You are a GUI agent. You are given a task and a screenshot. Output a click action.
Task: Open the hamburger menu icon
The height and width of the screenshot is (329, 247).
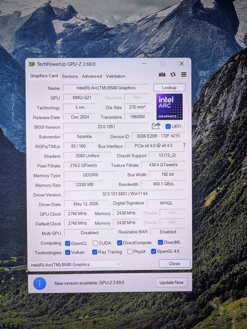coord(184,74)
